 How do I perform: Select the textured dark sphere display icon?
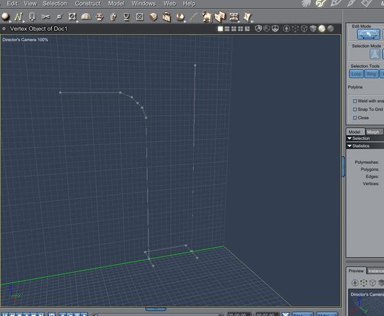(331, 29)
